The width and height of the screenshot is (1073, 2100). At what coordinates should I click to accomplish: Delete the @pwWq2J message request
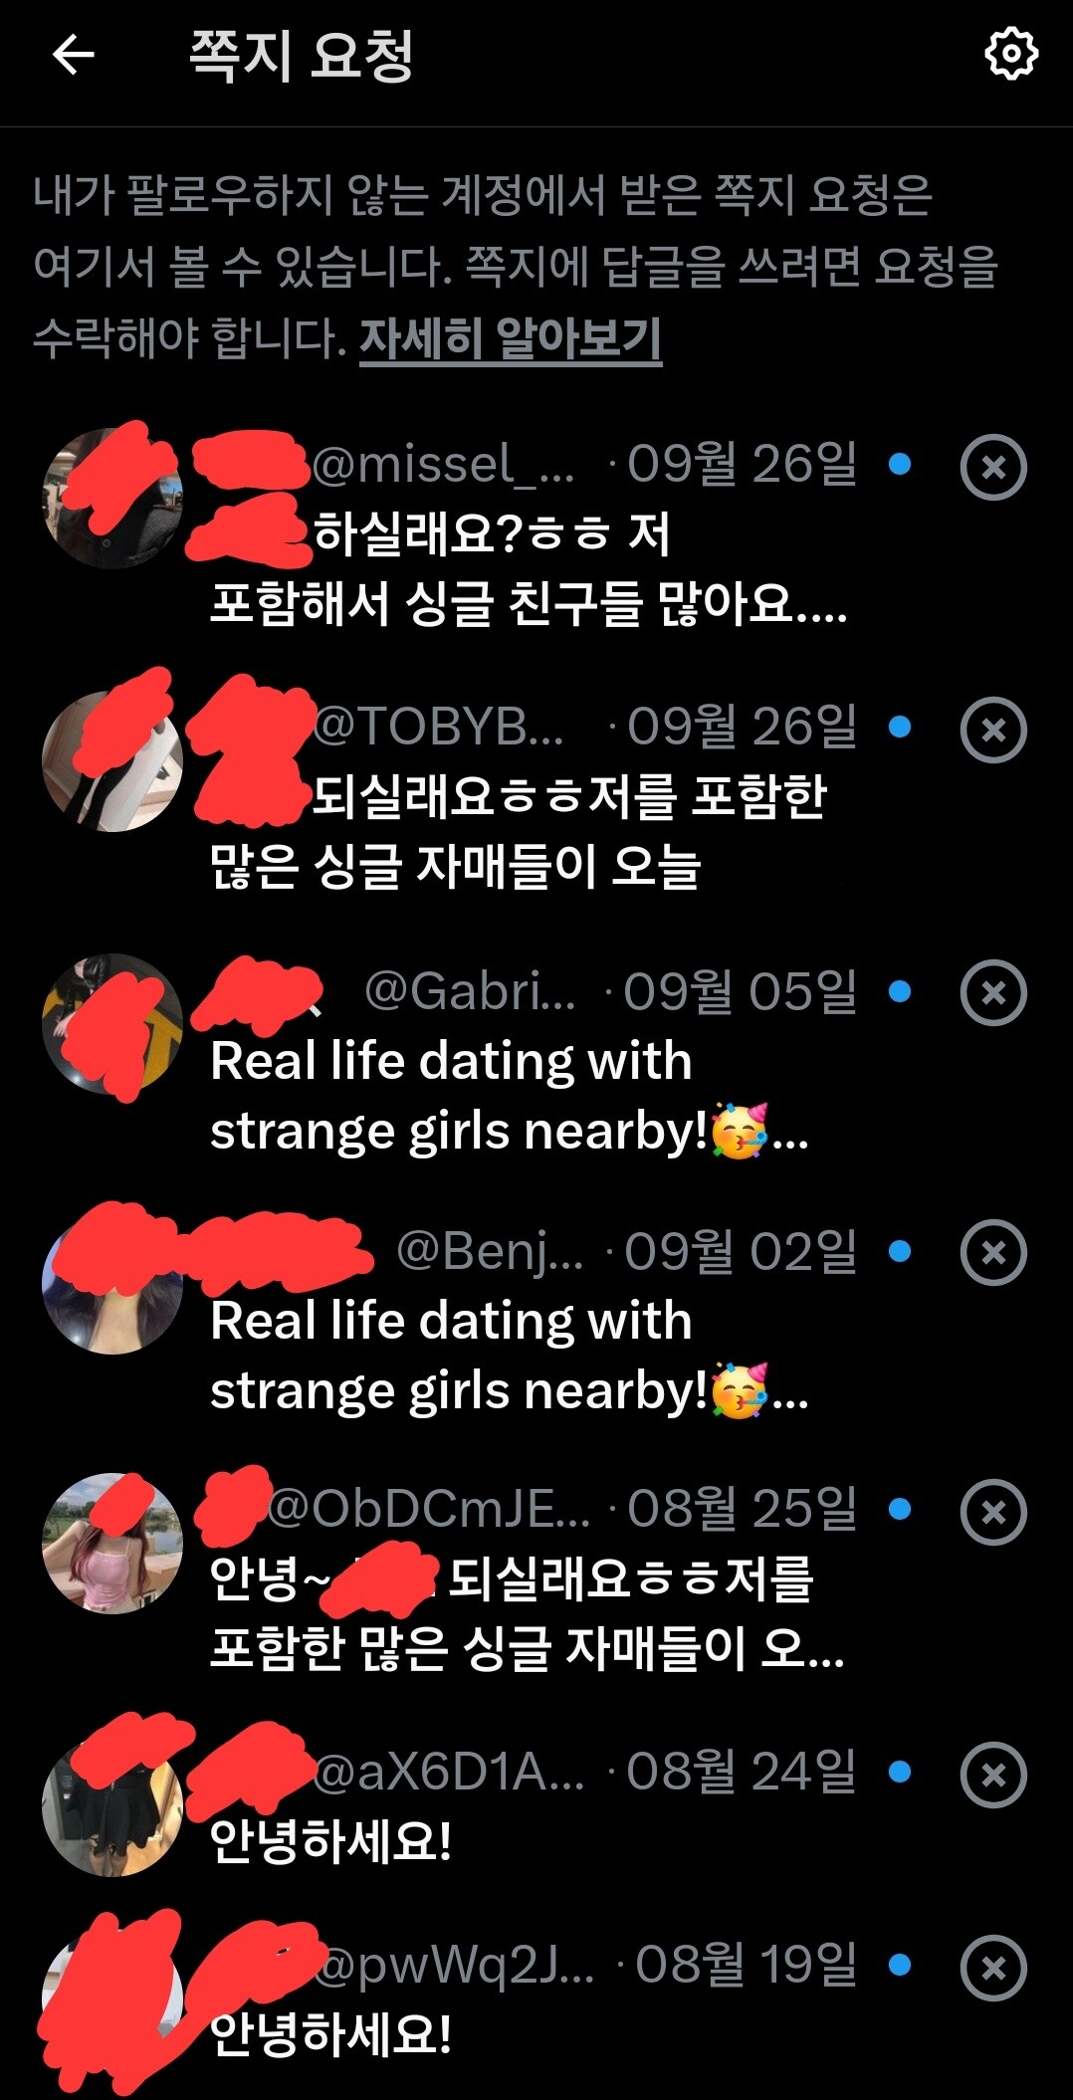coord(993,1968)
